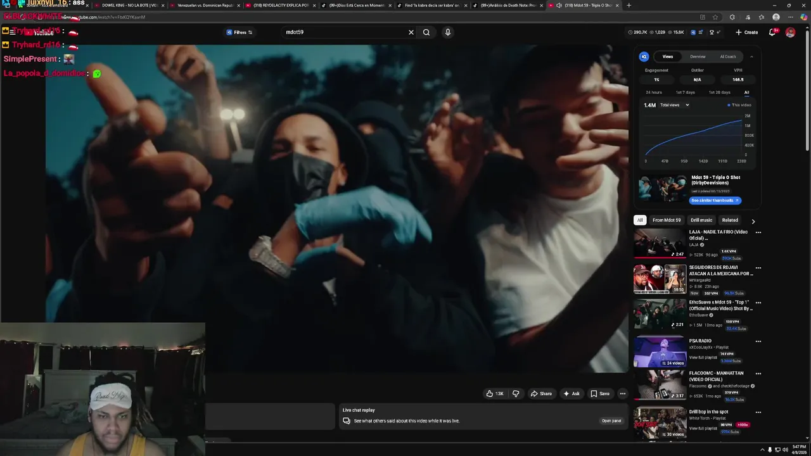Like the video with thumbs up

495,394
